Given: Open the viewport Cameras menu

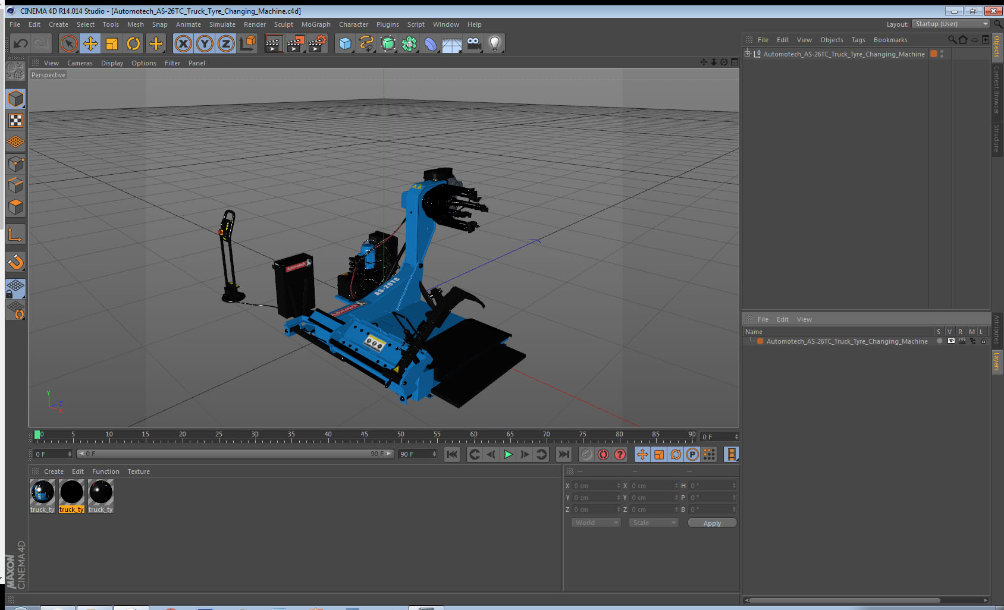Looking at the screenshot, I should click(x=80, y=63).
